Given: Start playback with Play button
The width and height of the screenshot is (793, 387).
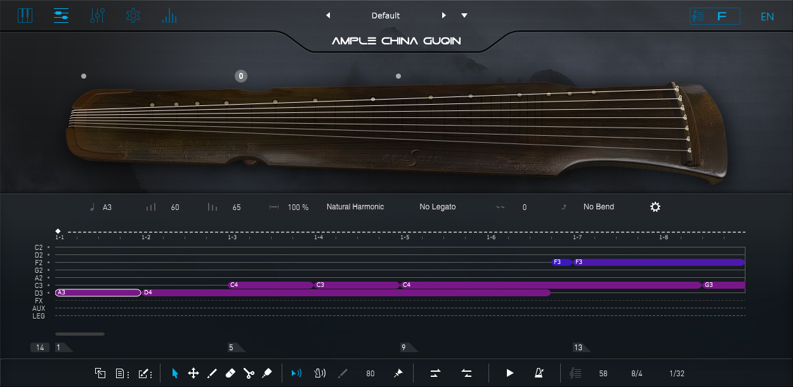Looking at the screenshot, I should click(509, 374).
